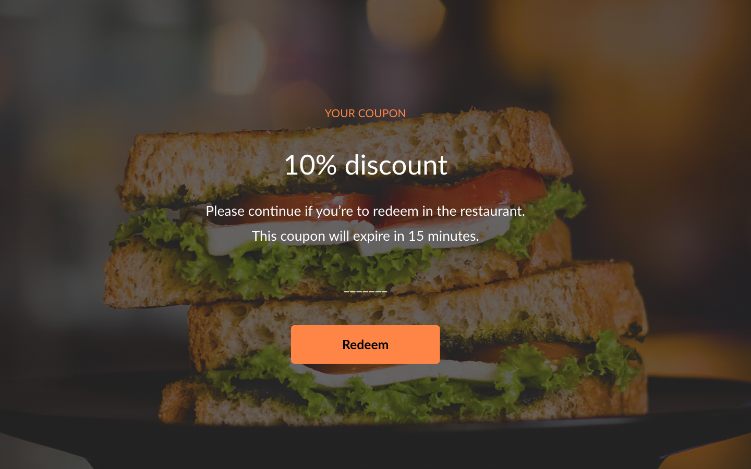Click '15 minutes' in the expiry notice
The width and height of the screenshot is (751, 469).
[x=443, y=236]
